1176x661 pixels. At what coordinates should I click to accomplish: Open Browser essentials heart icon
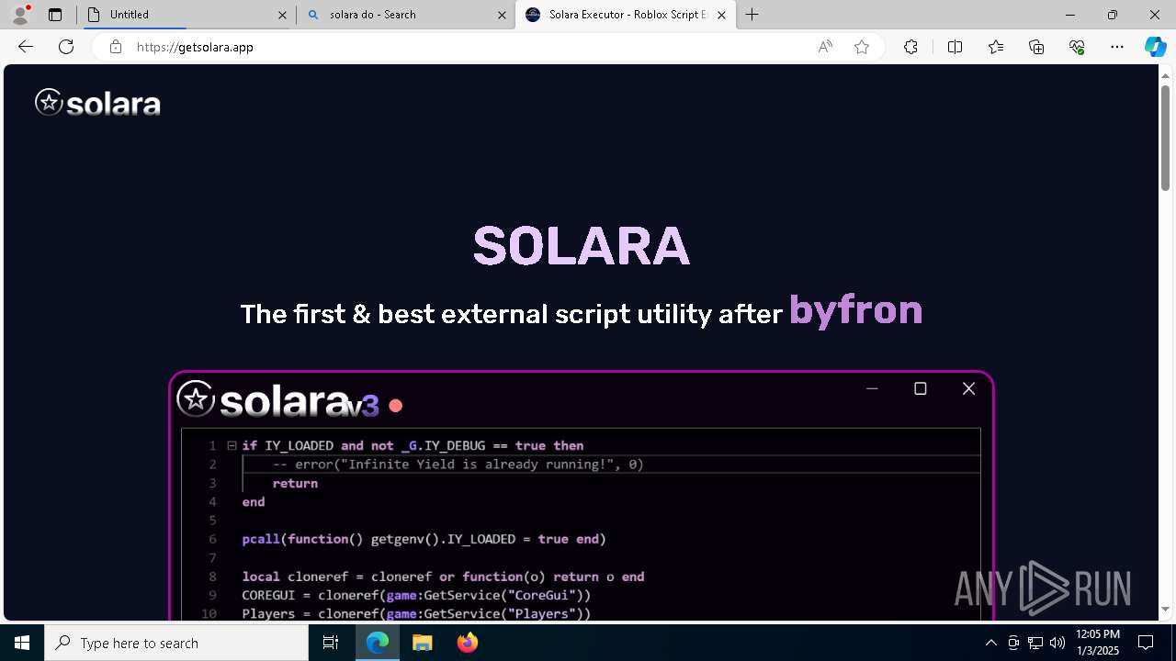coord(1077,47)
